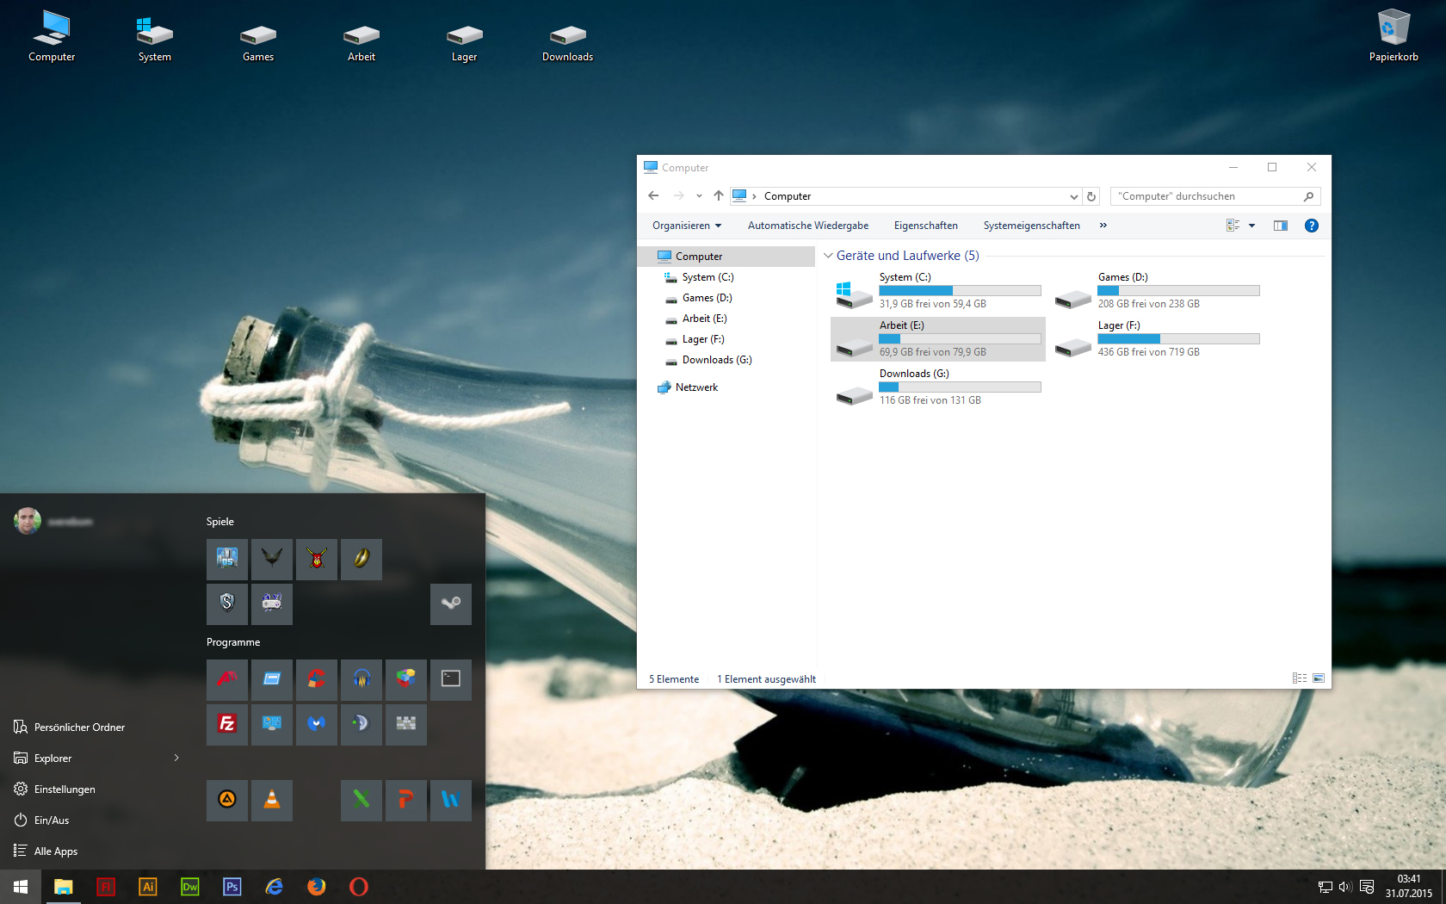Toggle the preview pane in Explorer
This screenshot has height=904, width=1446.
pos(1281,226)
